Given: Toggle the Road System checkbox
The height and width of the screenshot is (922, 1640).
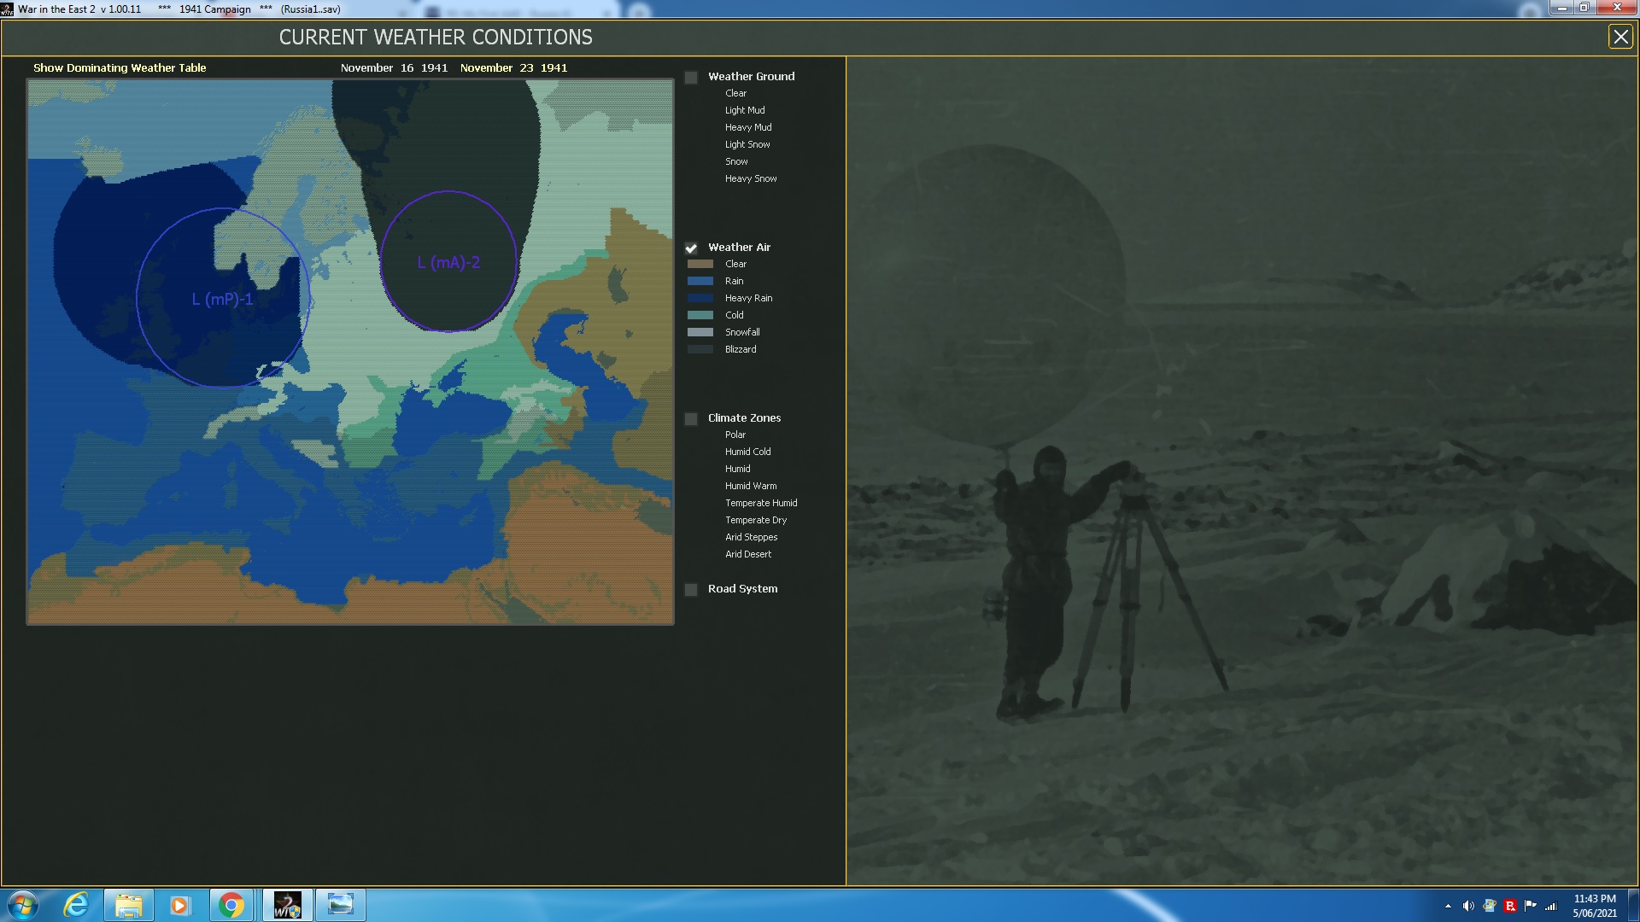Looking at the screenshot, I should point(691,590).
